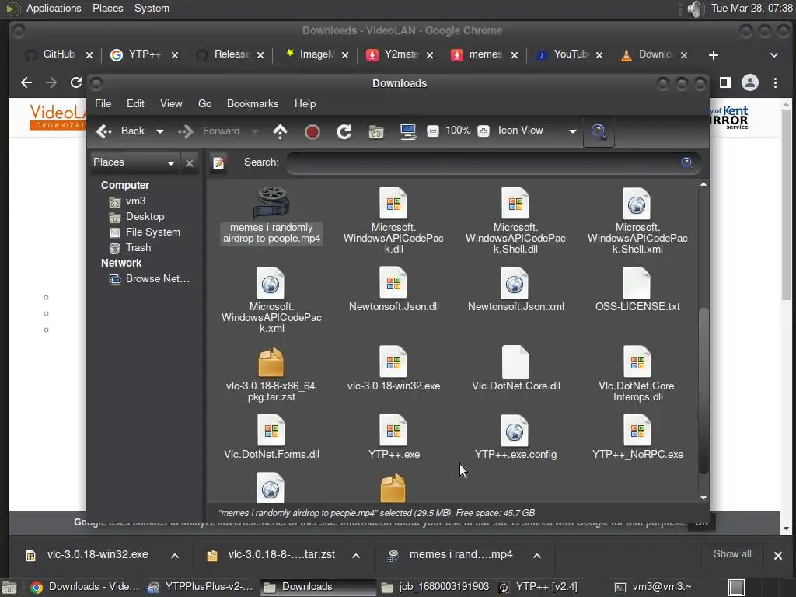Click into the Search text field
The image size is (796, 597).
482,163
